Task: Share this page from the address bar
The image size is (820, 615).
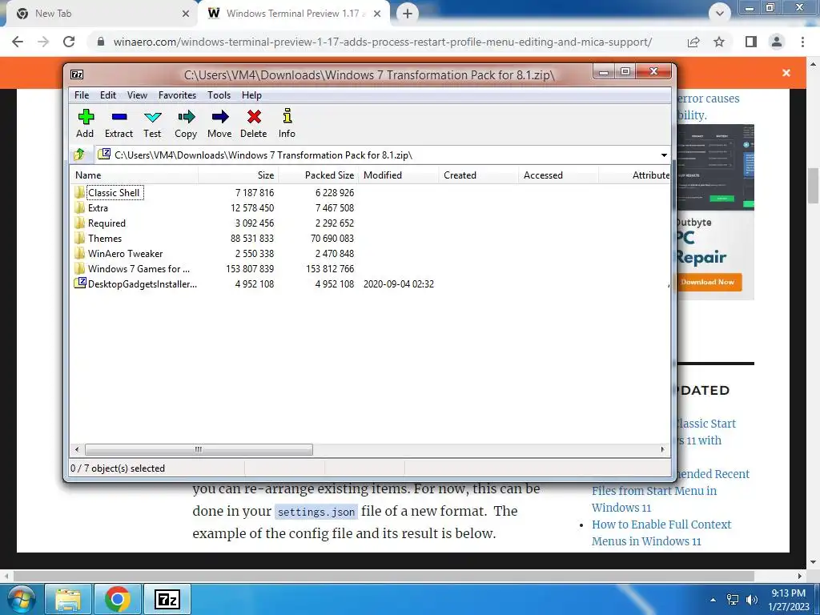Action: (x=693, y=42)
